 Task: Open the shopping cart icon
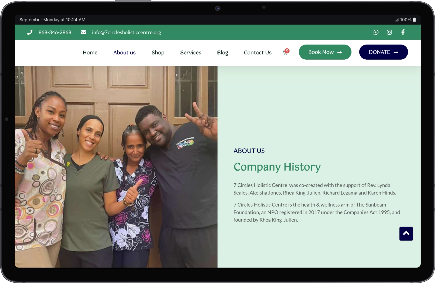285,52
